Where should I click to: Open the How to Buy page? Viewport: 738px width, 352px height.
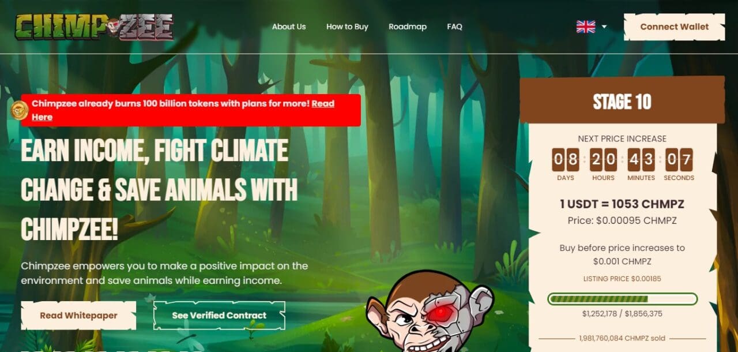pyautogui.click(x=347, y=27)
